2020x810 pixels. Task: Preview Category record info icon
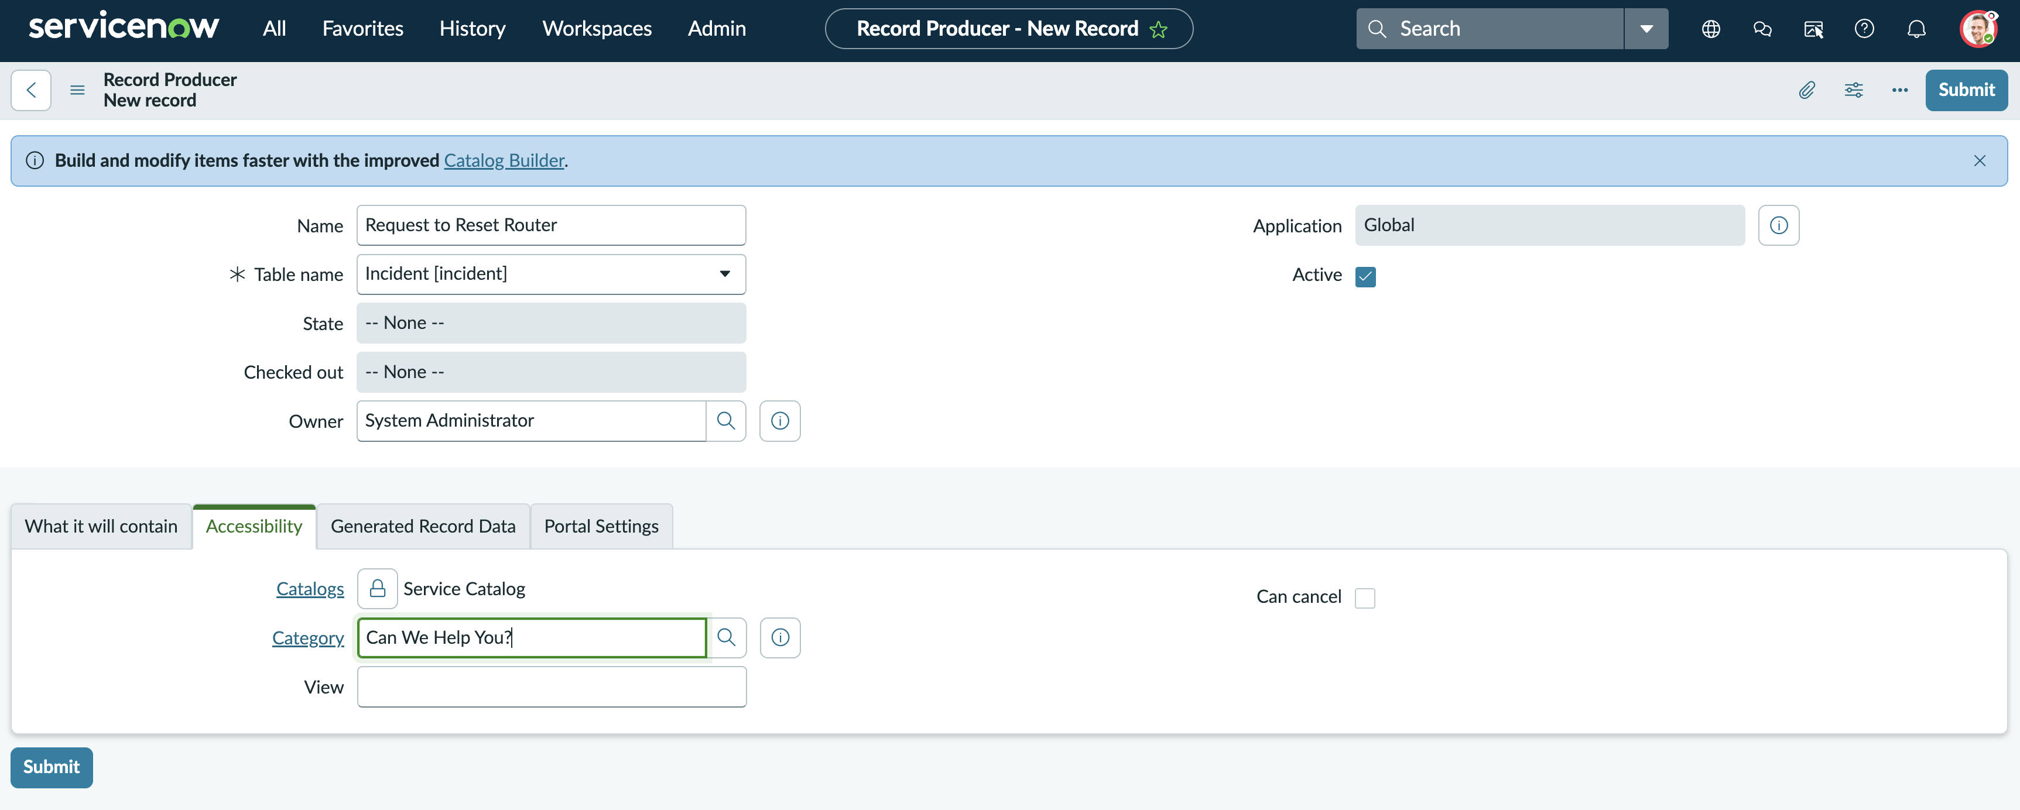(x=779, y=637)
